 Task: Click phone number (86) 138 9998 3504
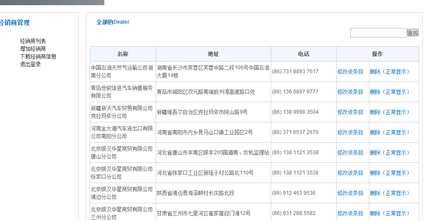(295, 112)
